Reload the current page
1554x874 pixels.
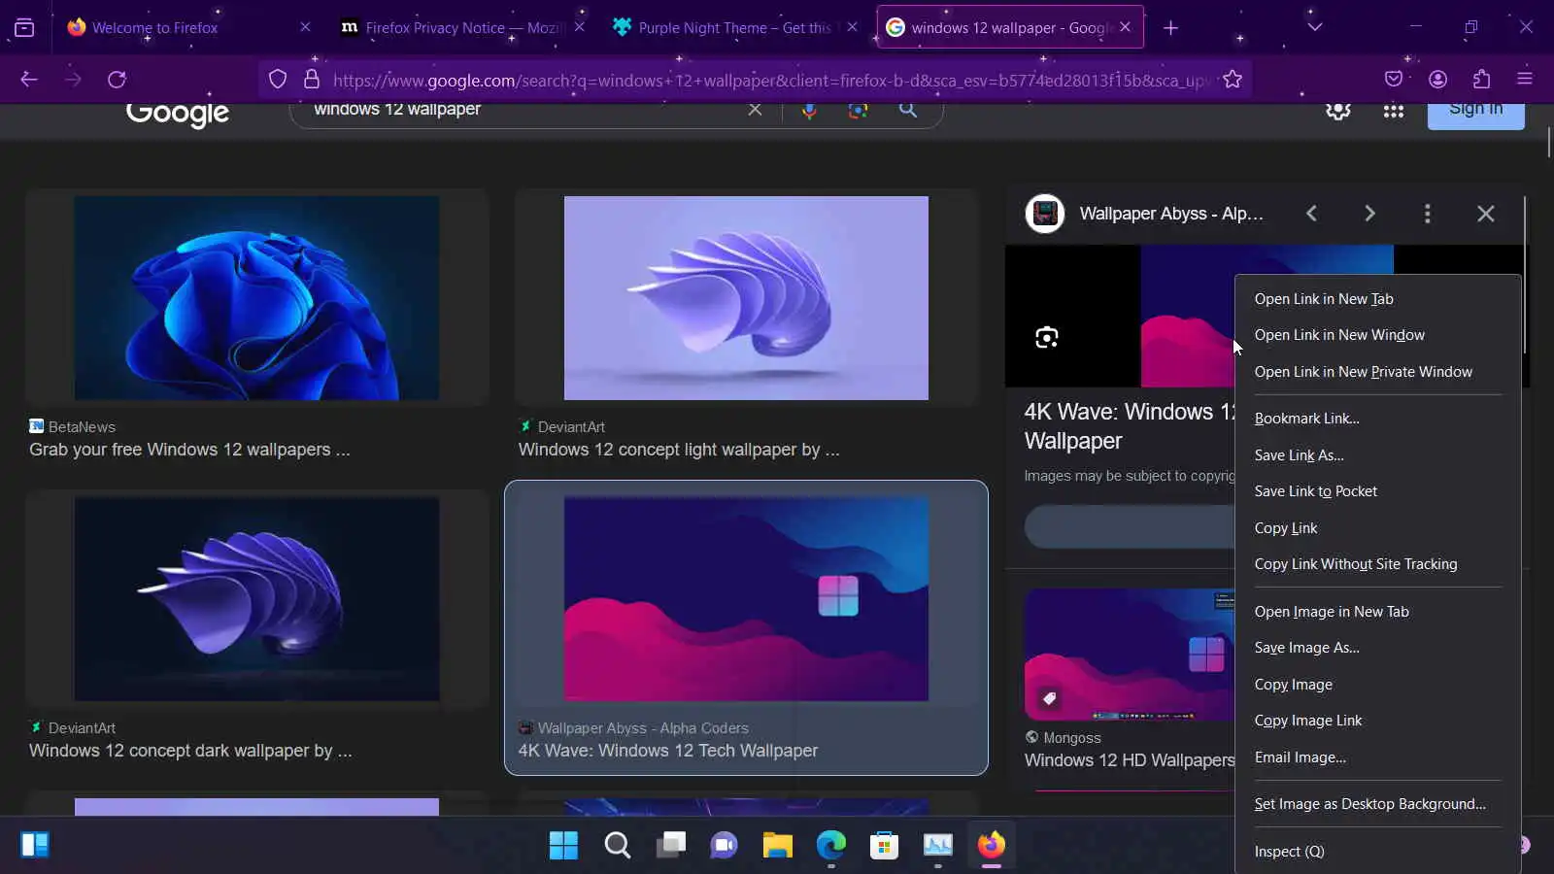click(x=118, y=80)
